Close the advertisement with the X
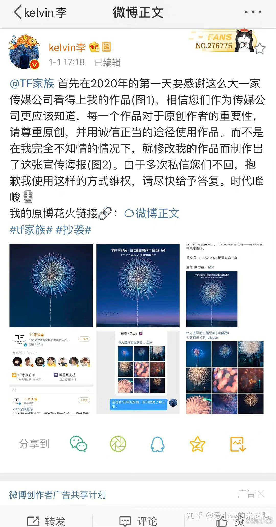276x527 pixels. 261,494
